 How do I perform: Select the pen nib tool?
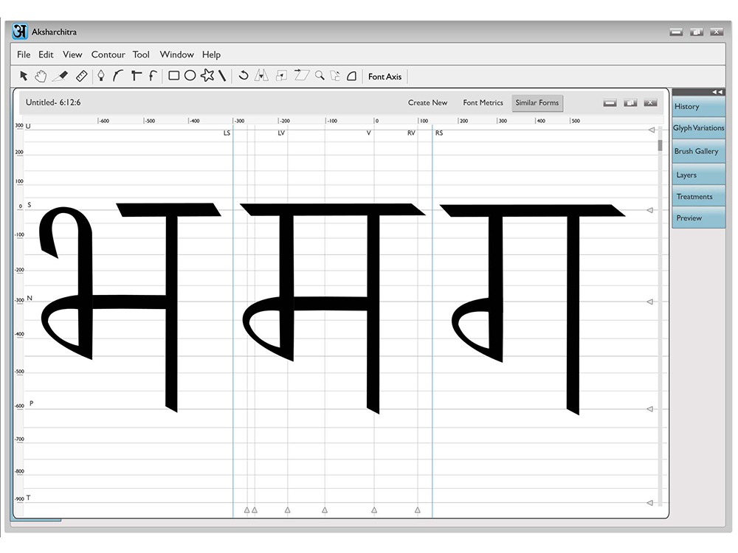pos(100,76)
